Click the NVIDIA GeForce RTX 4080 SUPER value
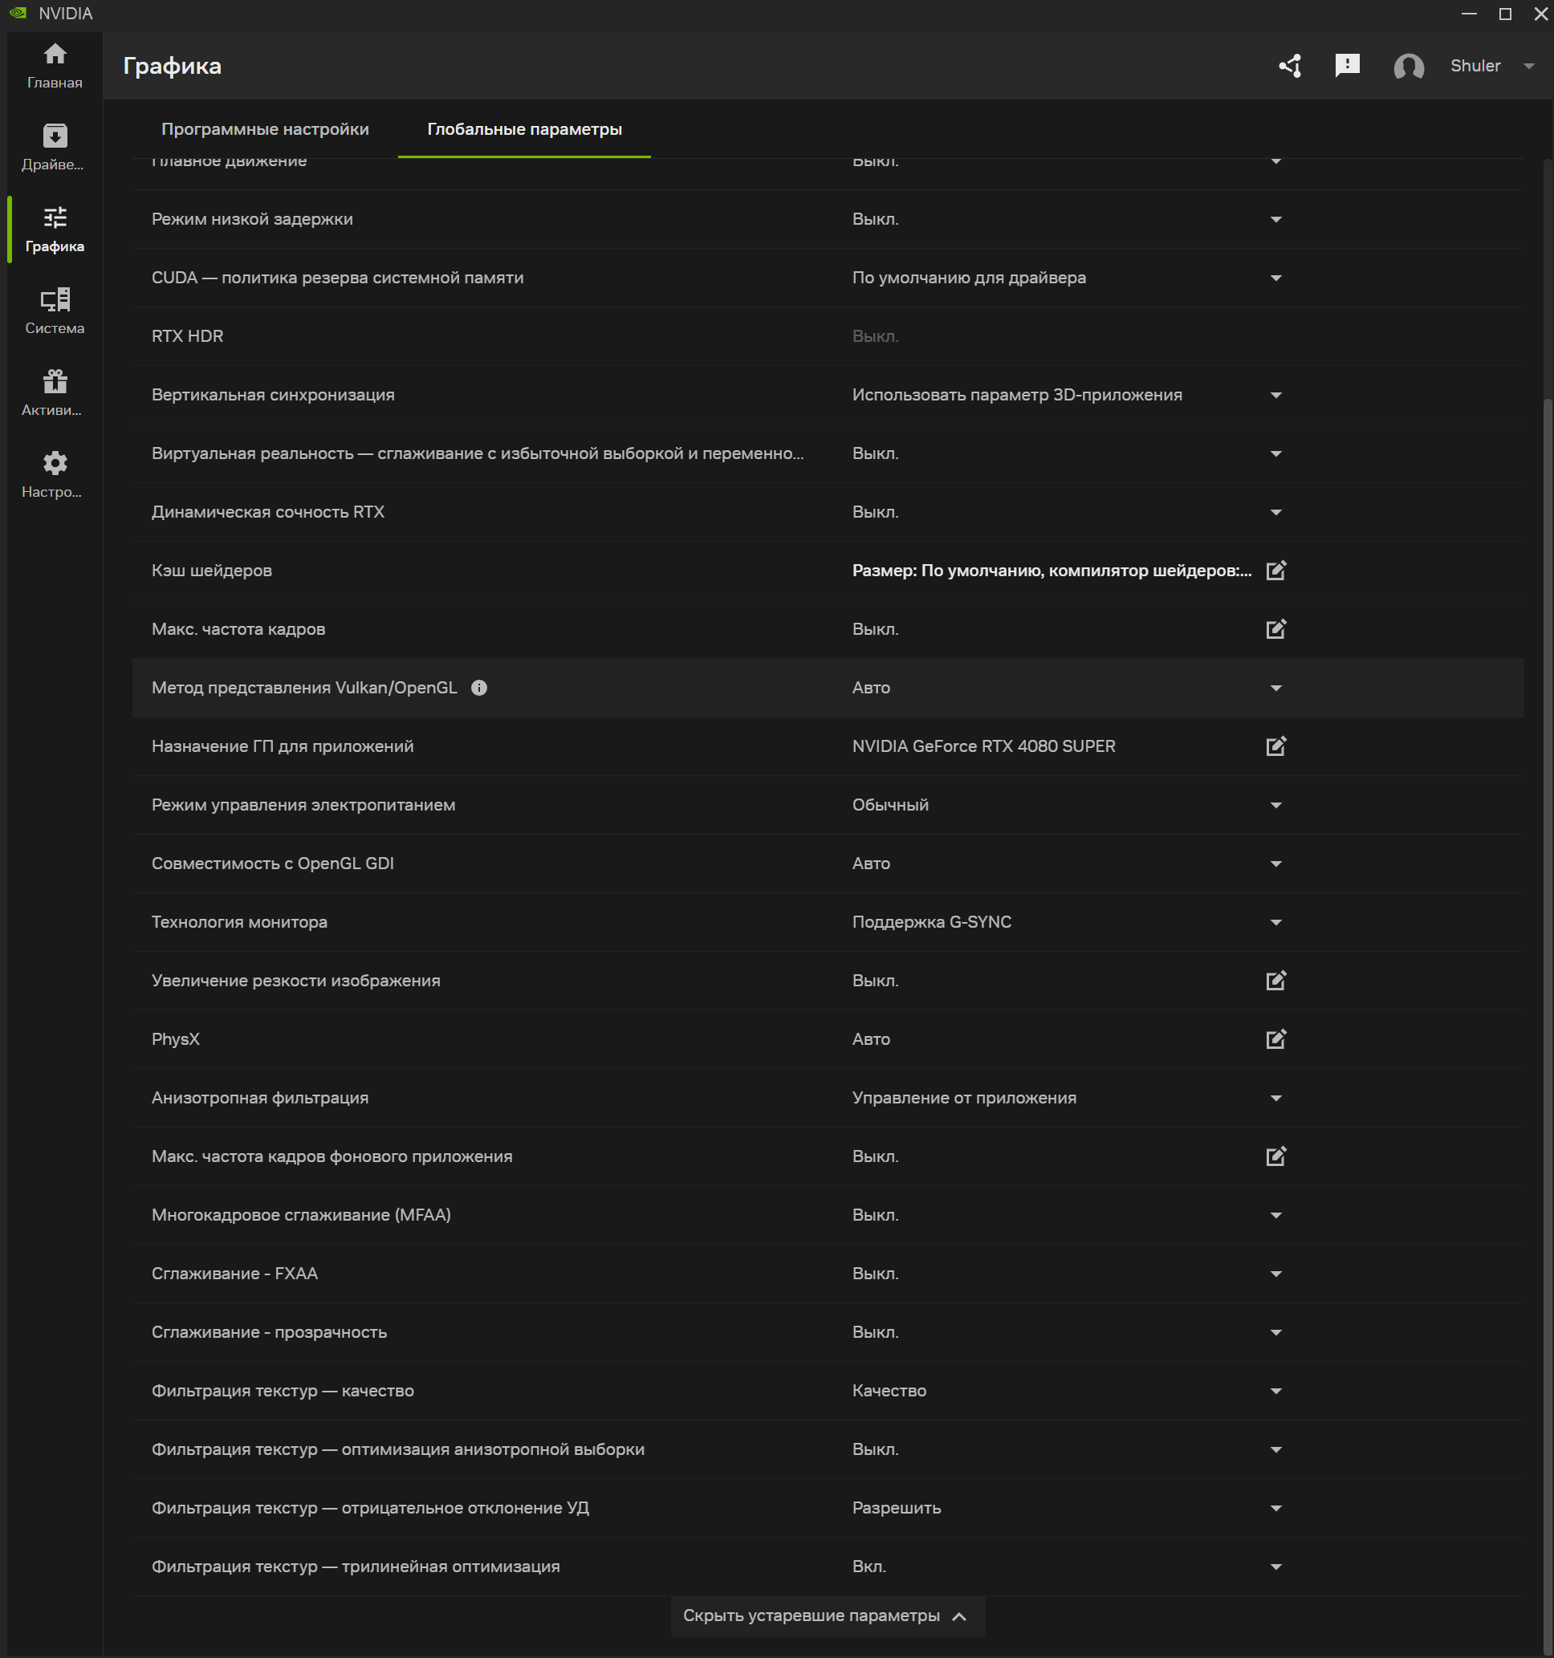This screenshot has width=1554, height=1658. click(x=983, y=746)
